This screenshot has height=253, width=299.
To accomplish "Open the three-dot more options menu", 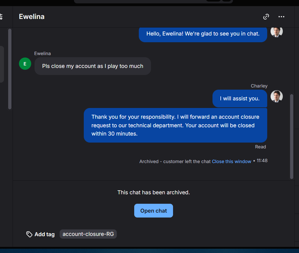I will pyautogui.click(x=281, y=17).
